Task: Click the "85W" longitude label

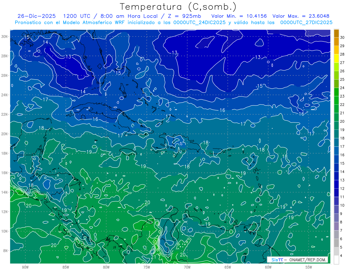Action: tap(66, 267)
